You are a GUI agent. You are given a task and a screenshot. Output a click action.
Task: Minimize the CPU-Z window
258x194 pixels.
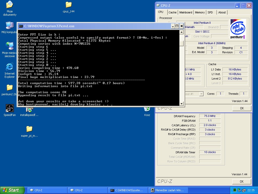click(x=237, y=6)
